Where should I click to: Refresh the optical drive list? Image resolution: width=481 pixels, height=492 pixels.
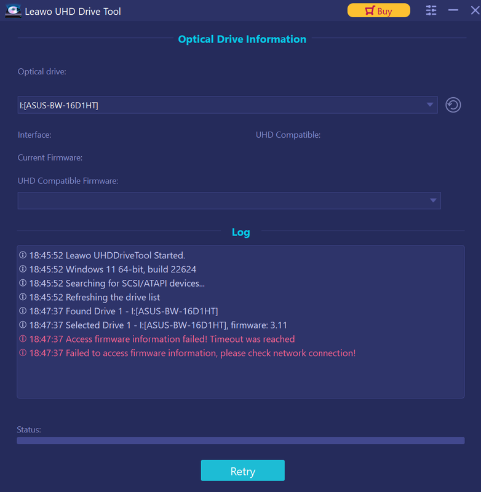click(x=453, y=105)
